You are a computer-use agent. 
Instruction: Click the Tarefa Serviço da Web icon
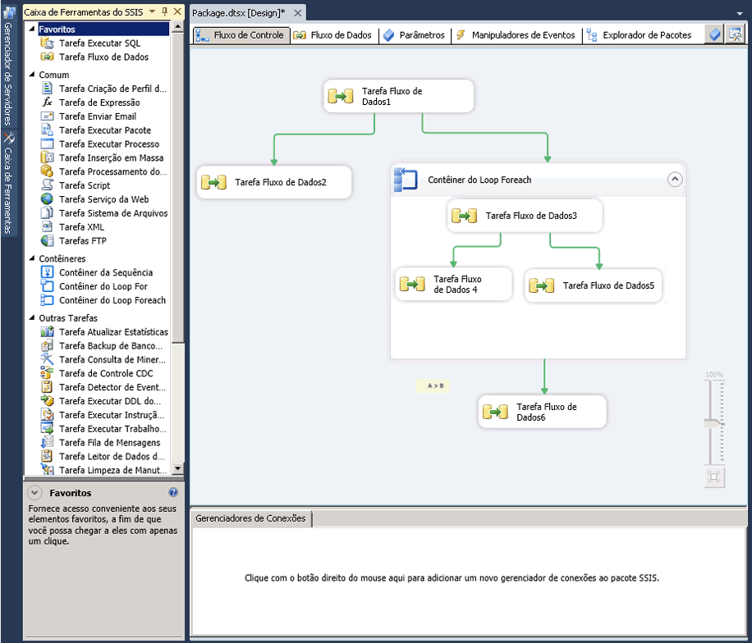(x=47, y=199)
